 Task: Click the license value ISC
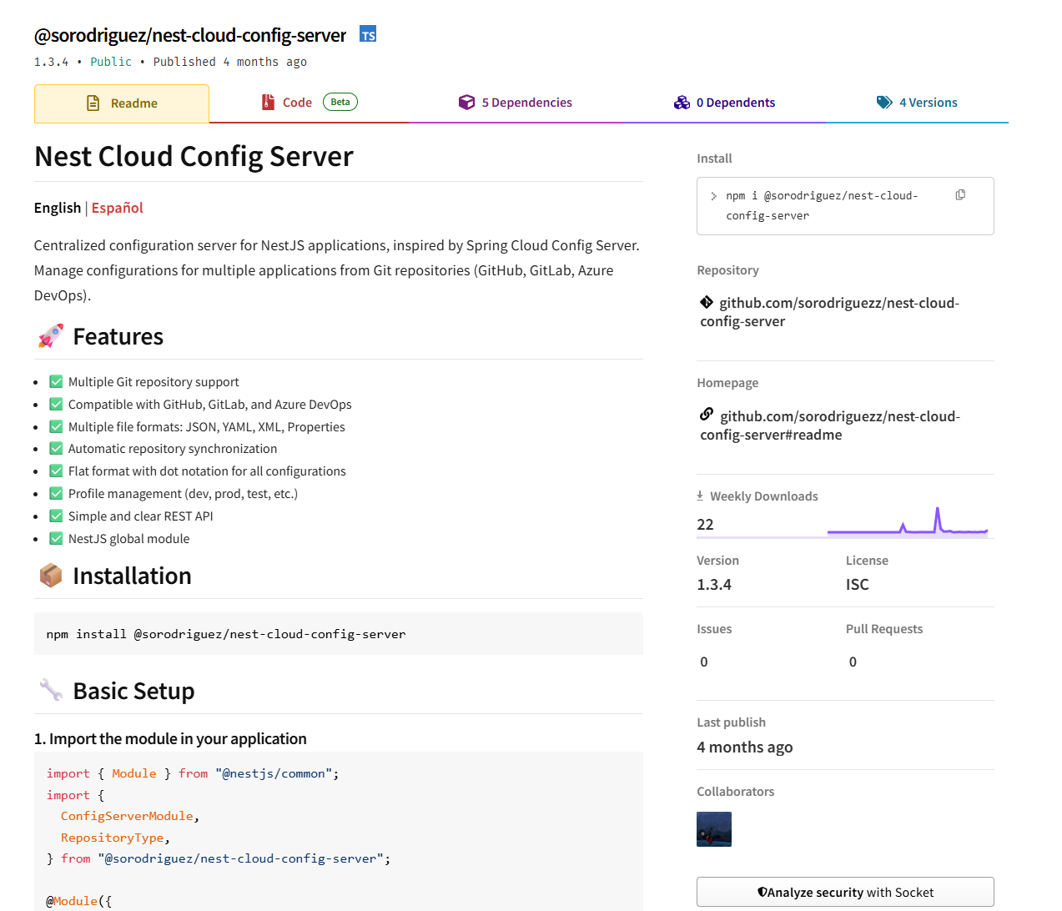coord(858,584)
